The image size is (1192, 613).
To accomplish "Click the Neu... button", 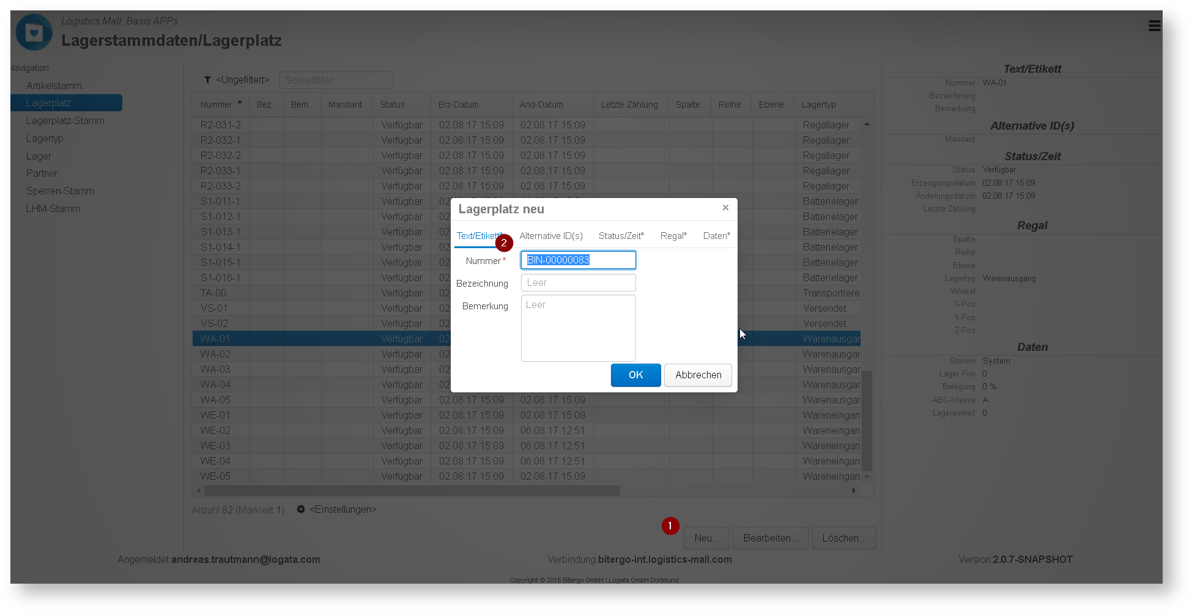I will tap(706, 538).
